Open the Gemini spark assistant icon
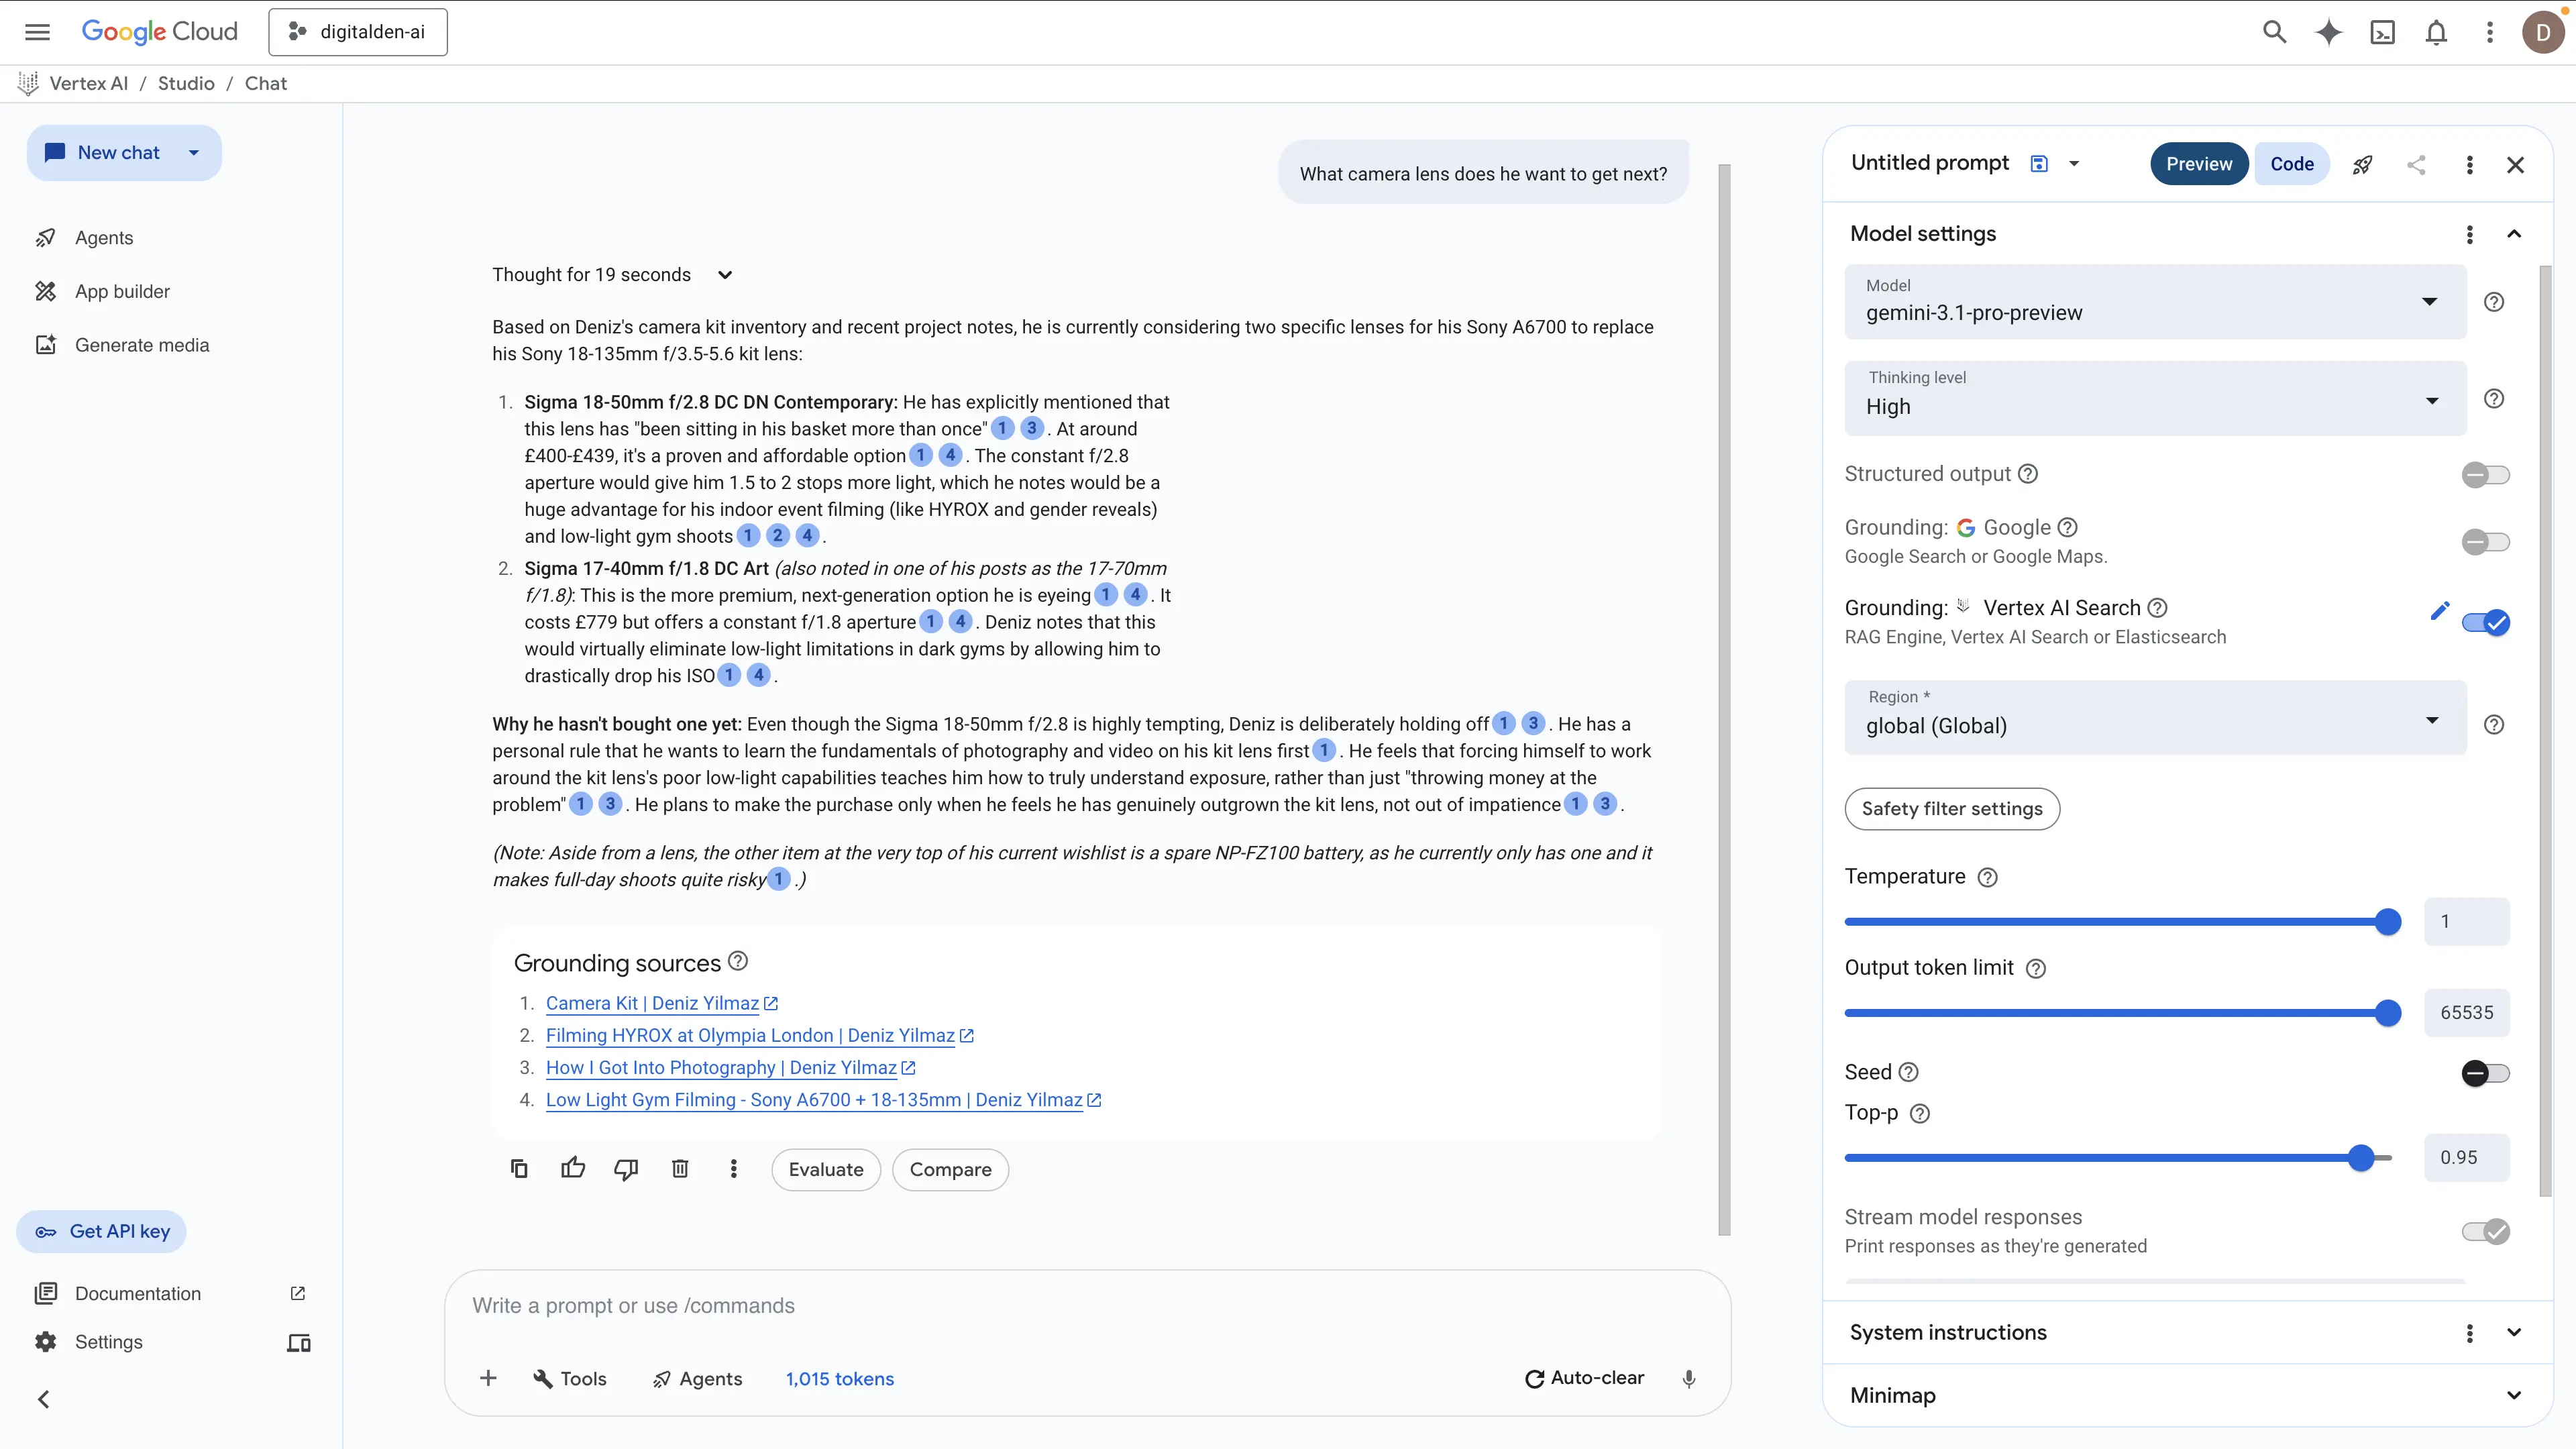Image resolution: width=2576 pixels, height=1449 pixels. click(2329, 32)
